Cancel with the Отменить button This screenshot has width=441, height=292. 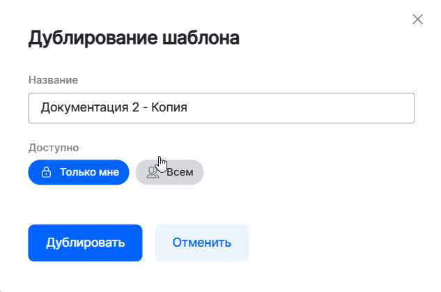point(201,243)
